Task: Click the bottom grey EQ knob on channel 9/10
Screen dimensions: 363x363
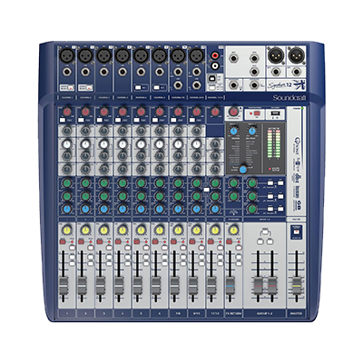Action: point(197,169)
